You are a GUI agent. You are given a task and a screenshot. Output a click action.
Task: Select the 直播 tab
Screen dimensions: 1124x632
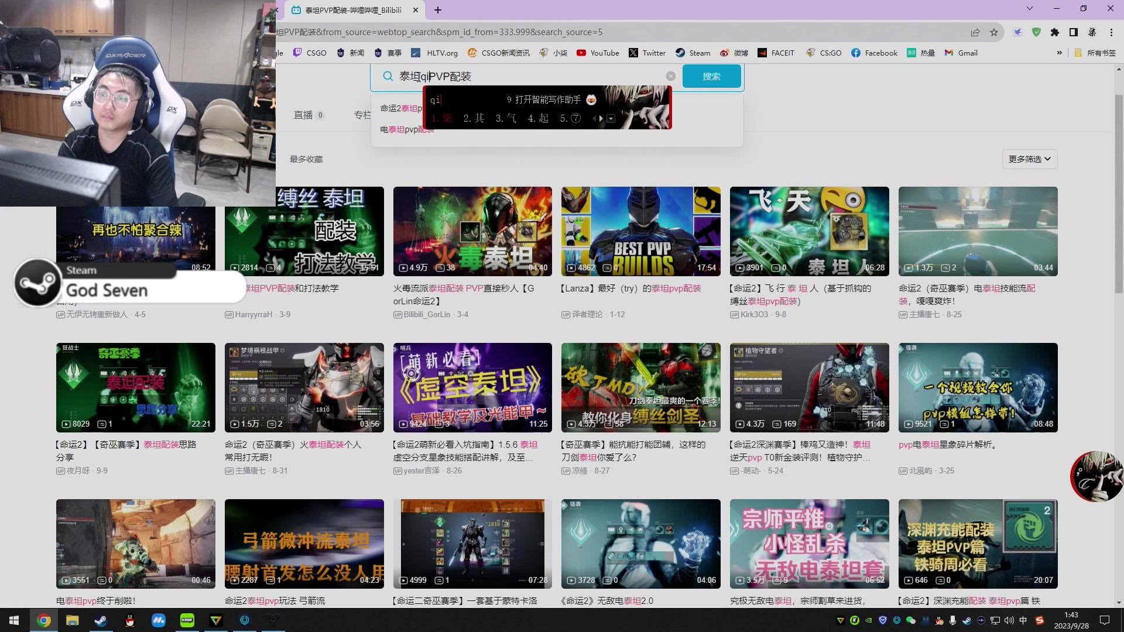pyautogui.click(x=304, y=116)
